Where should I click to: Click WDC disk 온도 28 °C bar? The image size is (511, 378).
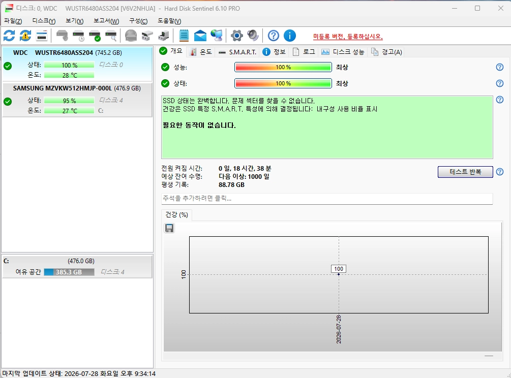pyautogui.click(x=69, y=75)
